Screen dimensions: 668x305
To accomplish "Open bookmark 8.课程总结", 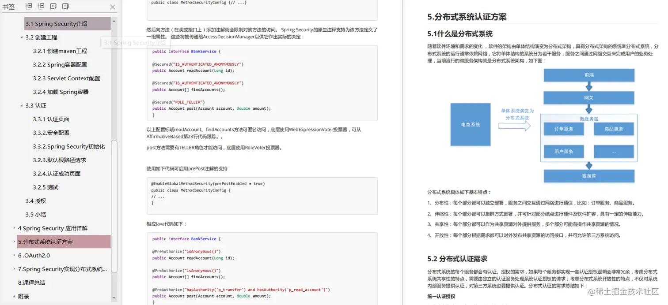I will click(x=31, y=283).
